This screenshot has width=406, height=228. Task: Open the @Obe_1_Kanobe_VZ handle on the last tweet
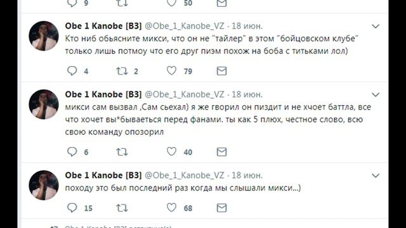point(185,175)
